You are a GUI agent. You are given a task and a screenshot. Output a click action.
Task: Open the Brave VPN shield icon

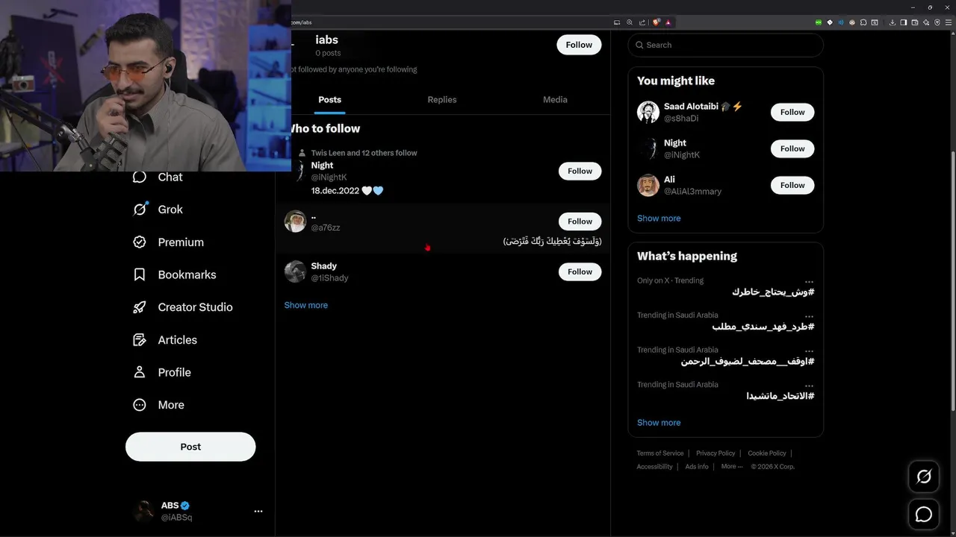[937, 22]
